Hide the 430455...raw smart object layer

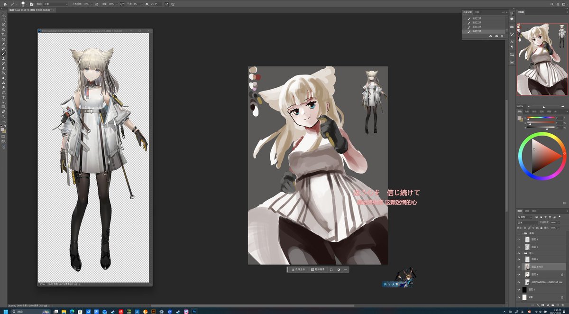tap(519, 282)
